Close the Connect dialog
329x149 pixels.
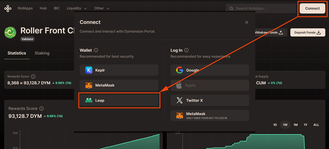pos(246,22)
